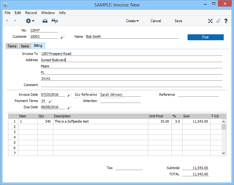
Task: Click the Subtotal value field
Action: pyautogui.click(x=195, y=168)
